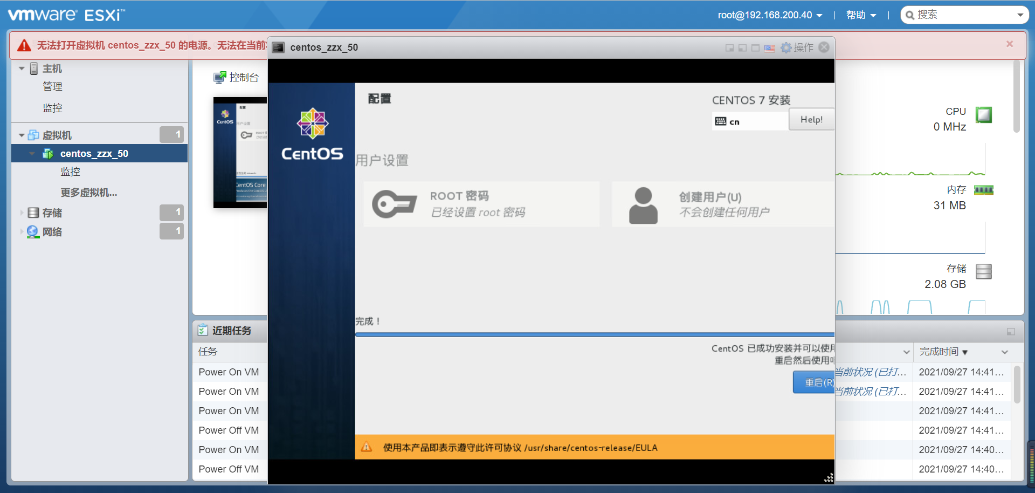Click the full-size console window icon

pyautogui.click(x=755, y=48)
